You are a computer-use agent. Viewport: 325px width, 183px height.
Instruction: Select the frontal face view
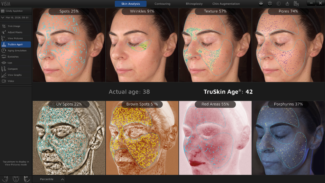(16, 179)
